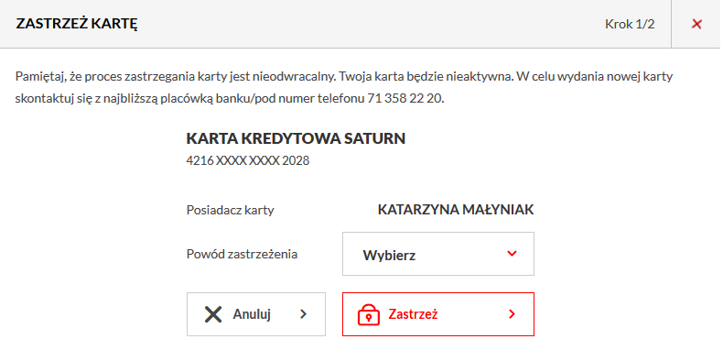Open the Powód zastrzeżenia dropdown

(438, 254)
